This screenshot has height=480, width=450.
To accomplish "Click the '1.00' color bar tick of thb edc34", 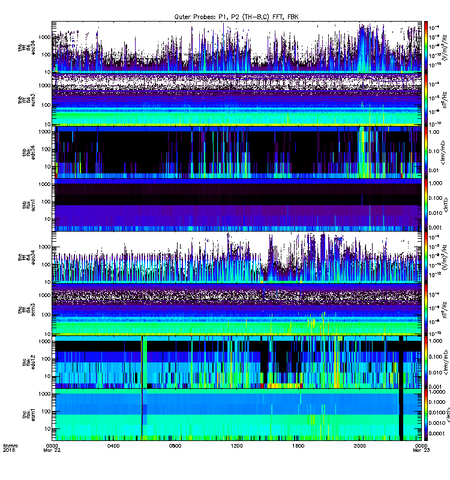I will point(434,132).
